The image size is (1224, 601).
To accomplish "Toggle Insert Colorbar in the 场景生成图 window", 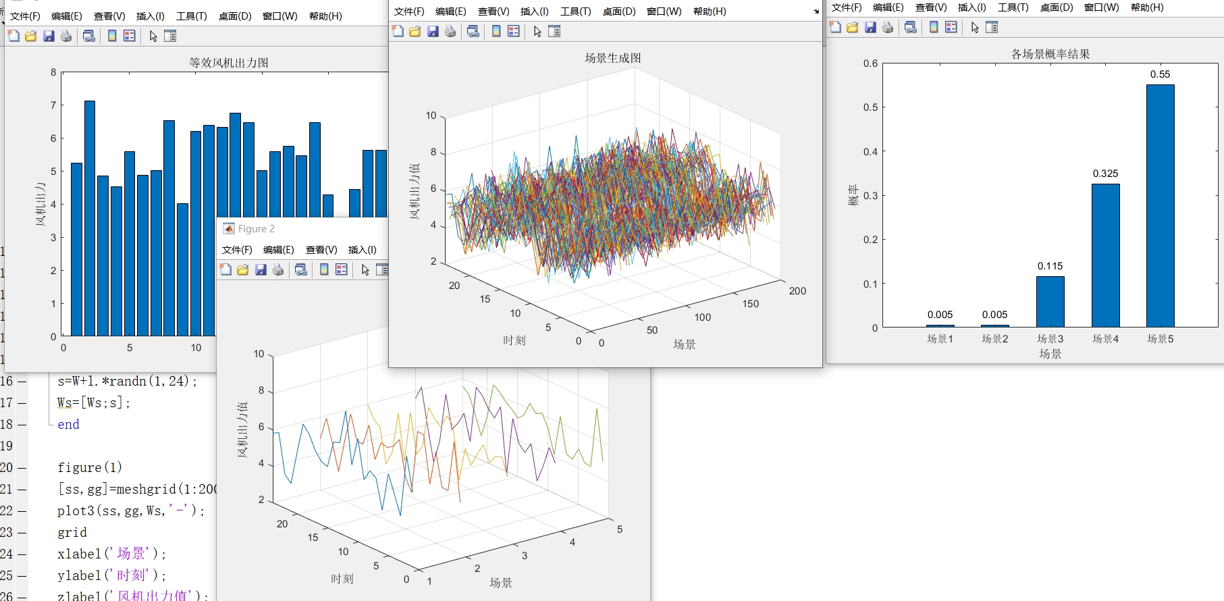I will click(496, 31).
